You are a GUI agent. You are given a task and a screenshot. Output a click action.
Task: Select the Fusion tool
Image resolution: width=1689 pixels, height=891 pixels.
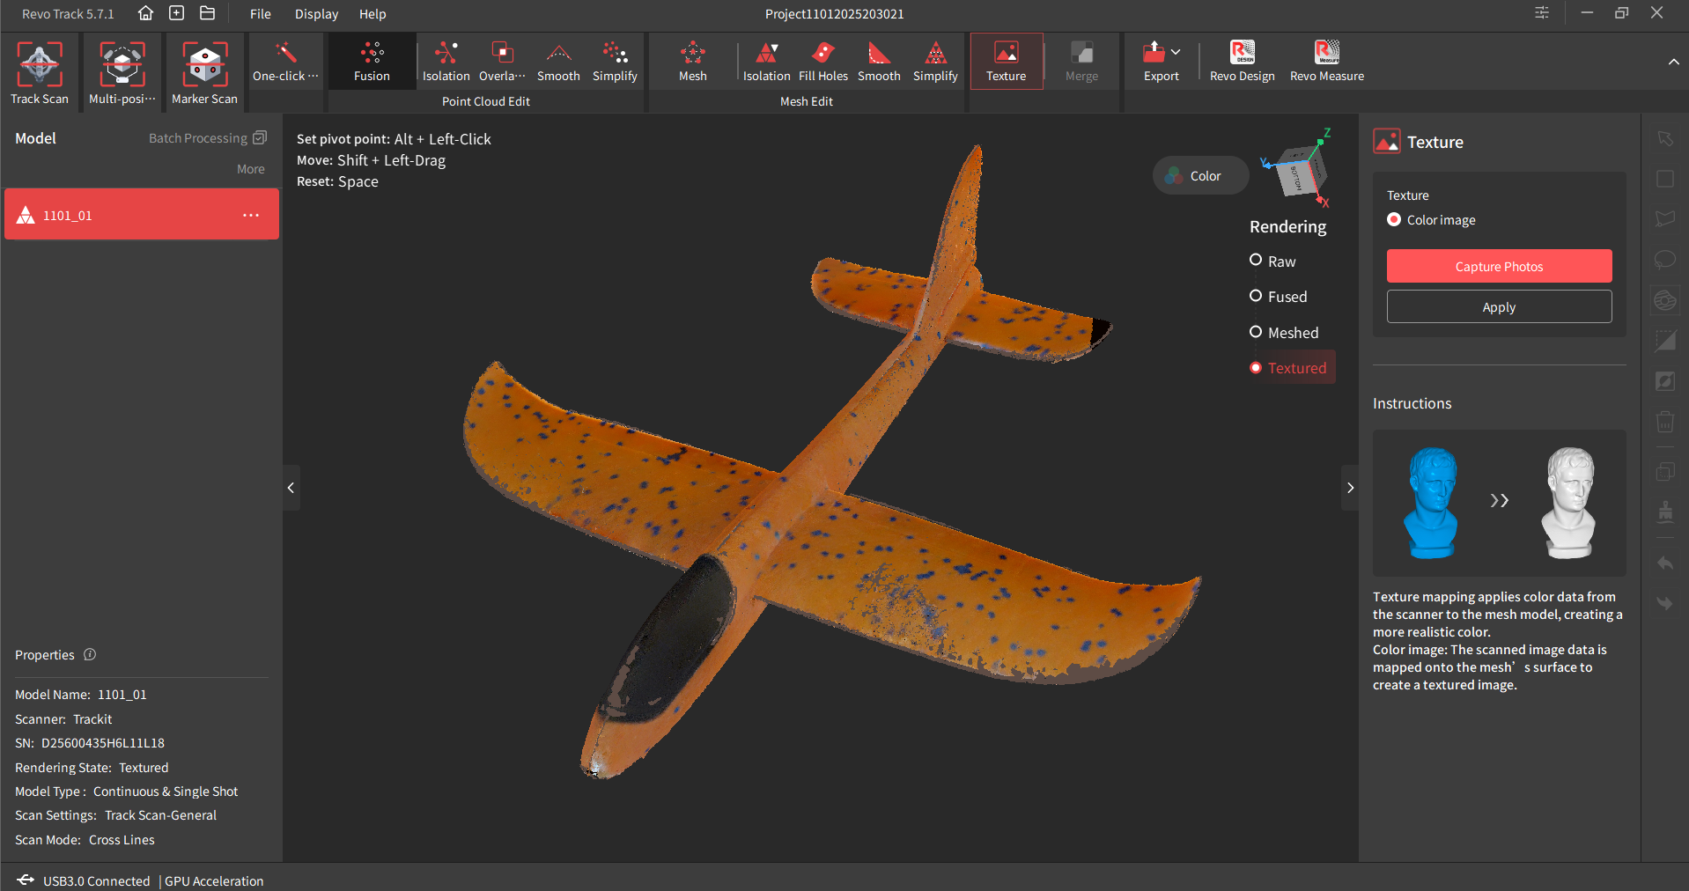pyautogui.click(x=372, y=62)
